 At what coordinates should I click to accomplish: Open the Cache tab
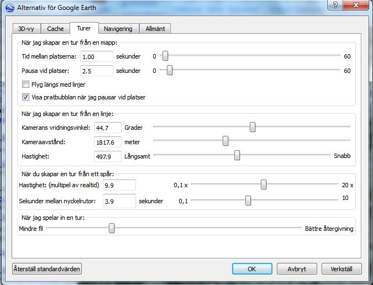(55, 29)
